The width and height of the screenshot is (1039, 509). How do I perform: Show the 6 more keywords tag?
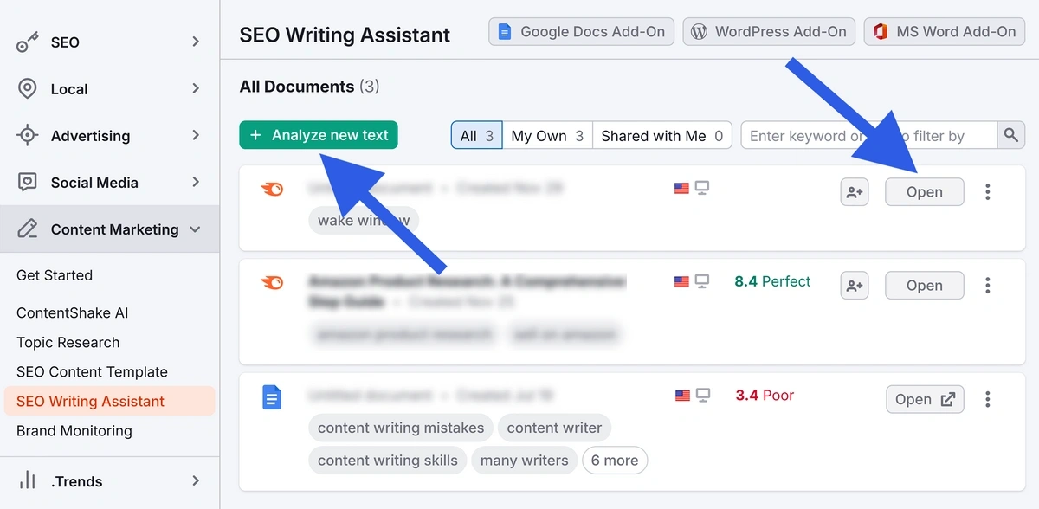click(615, 460)
